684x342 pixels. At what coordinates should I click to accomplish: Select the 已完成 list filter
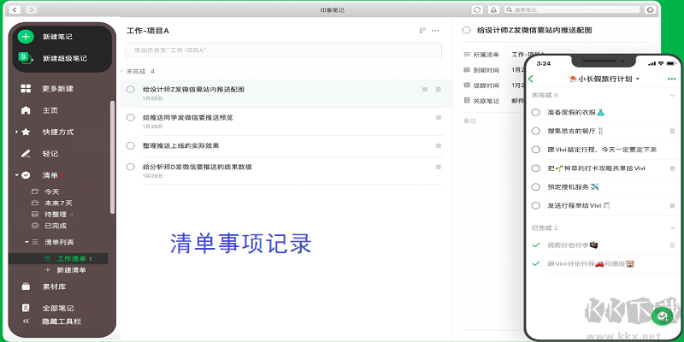point(55,225)
